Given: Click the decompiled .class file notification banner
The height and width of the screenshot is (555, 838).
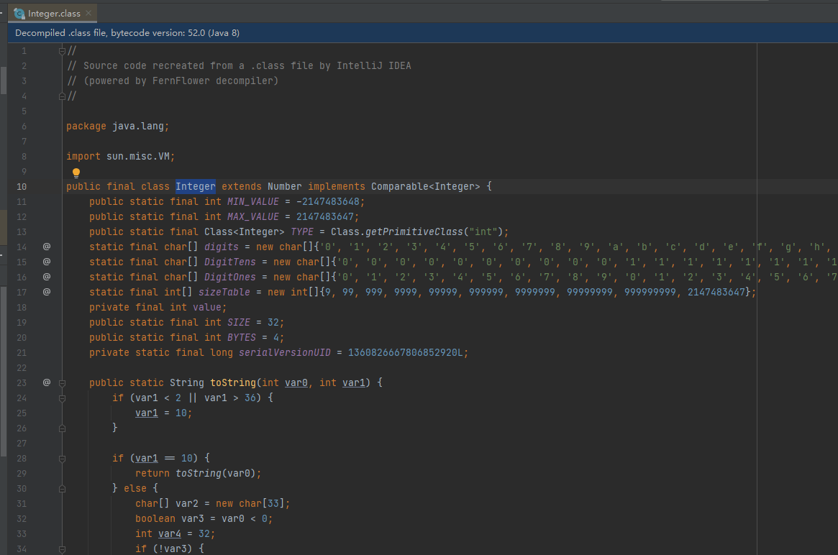Looking at the screenshot, I should [x=423, y=32].
